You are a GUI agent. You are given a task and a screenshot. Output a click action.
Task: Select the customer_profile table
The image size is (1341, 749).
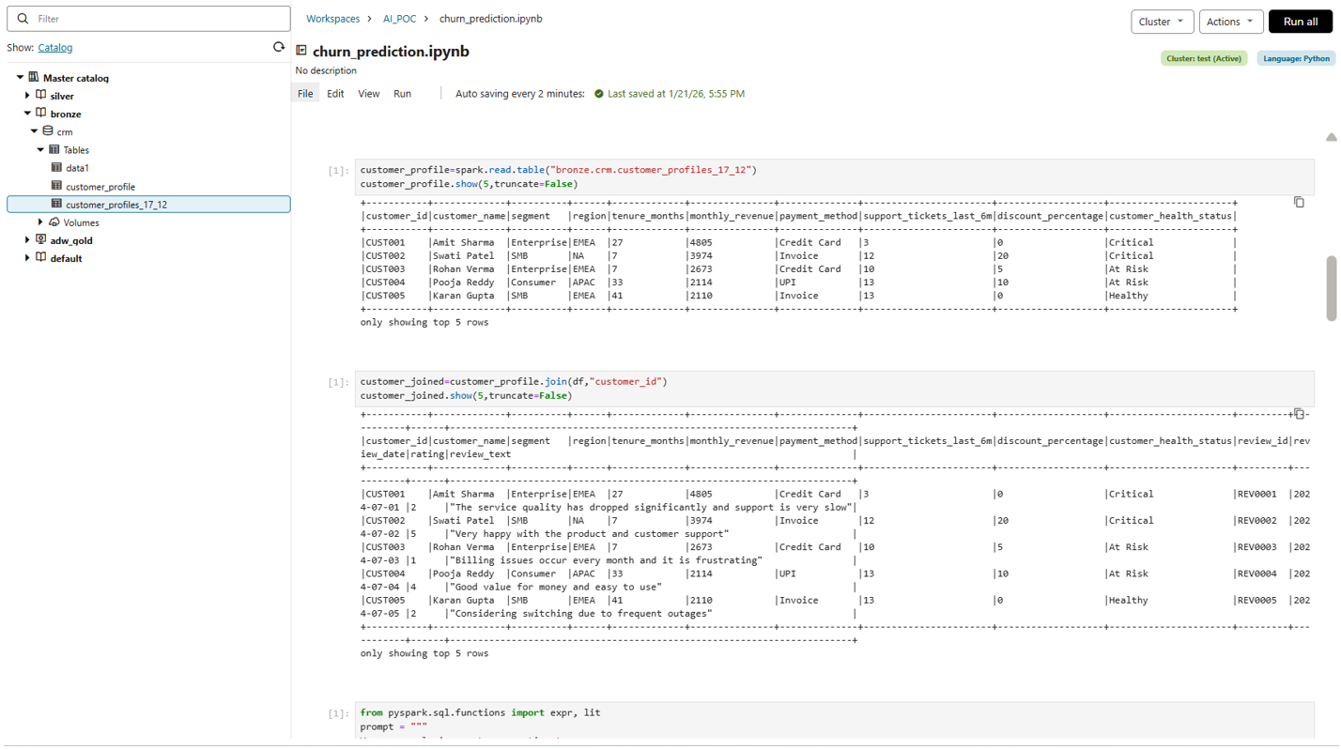pos(100,187)
